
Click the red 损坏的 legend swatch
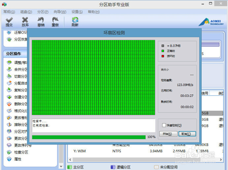[x=163, y=56]
